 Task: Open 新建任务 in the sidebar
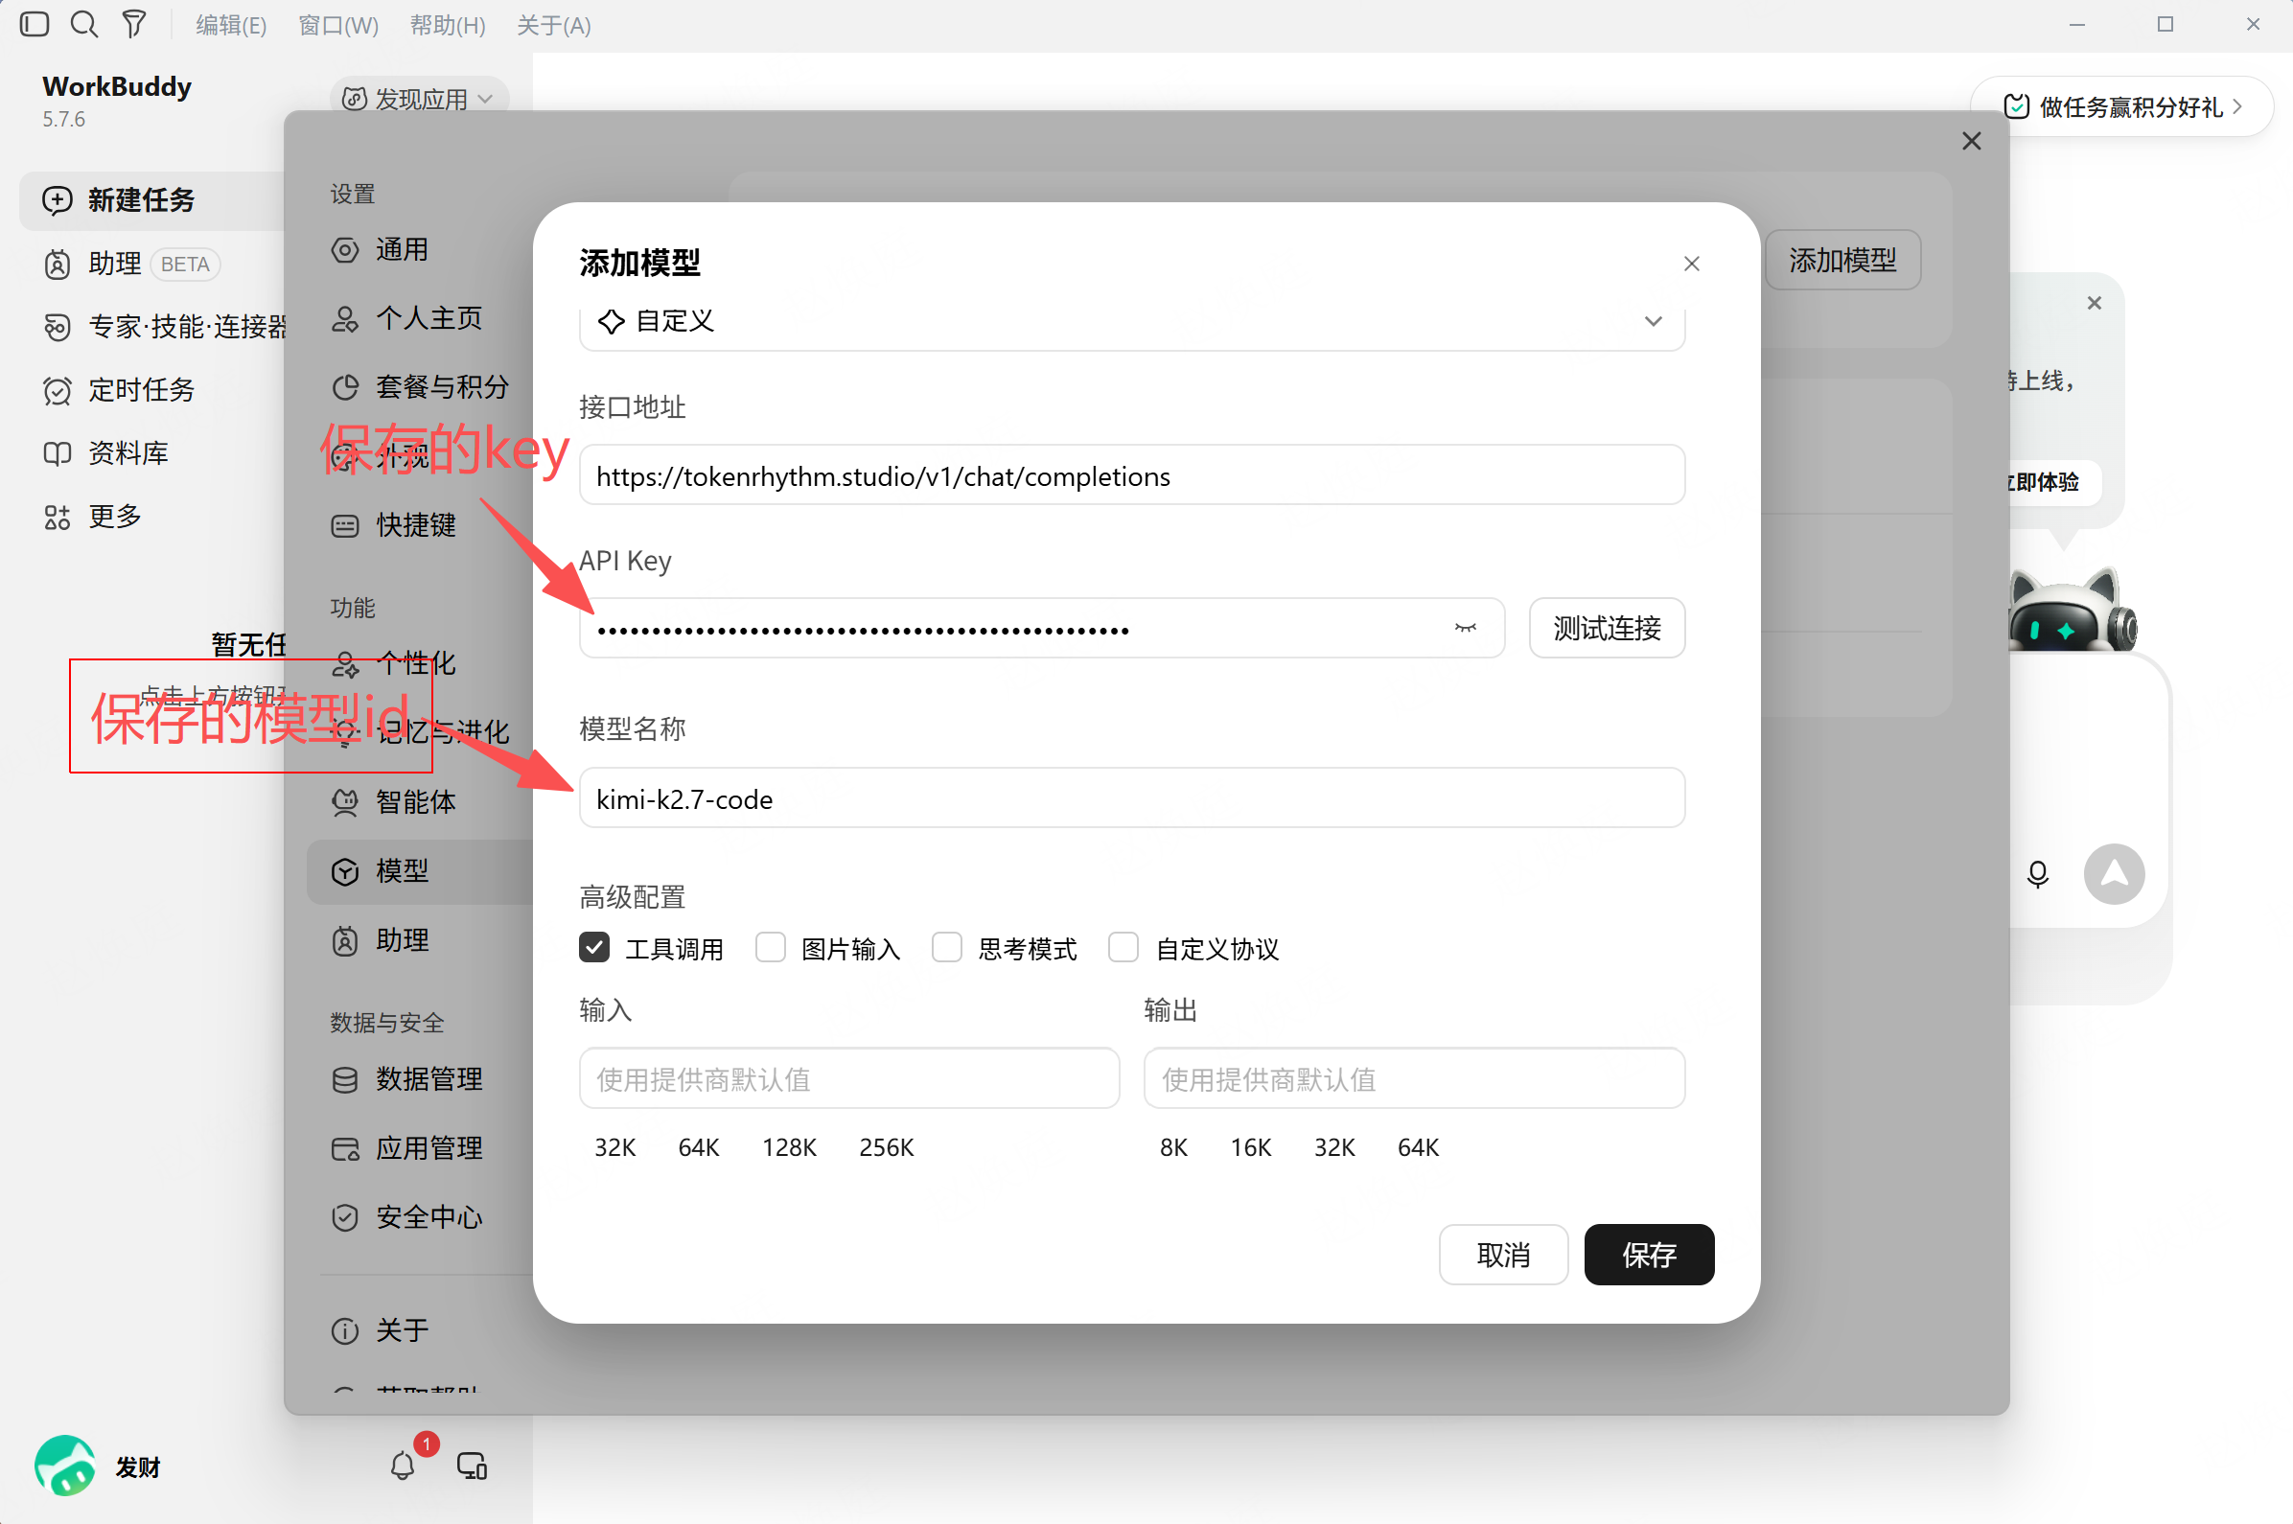tap(151, 200)
